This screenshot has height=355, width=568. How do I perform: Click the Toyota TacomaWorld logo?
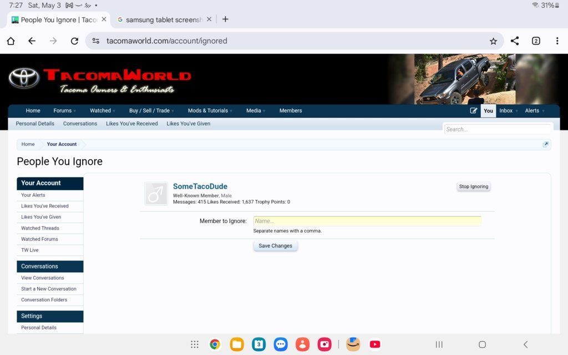click(100, 79)
